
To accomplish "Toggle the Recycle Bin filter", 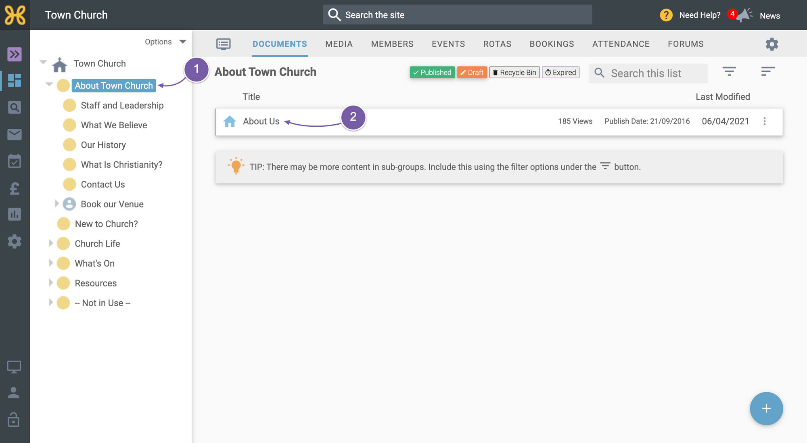I will (514, 73).
